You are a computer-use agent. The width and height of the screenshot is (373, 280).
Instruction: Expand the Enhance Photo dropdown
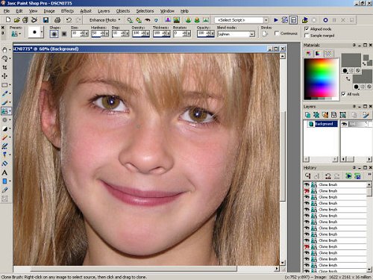(x=104, y=20)
